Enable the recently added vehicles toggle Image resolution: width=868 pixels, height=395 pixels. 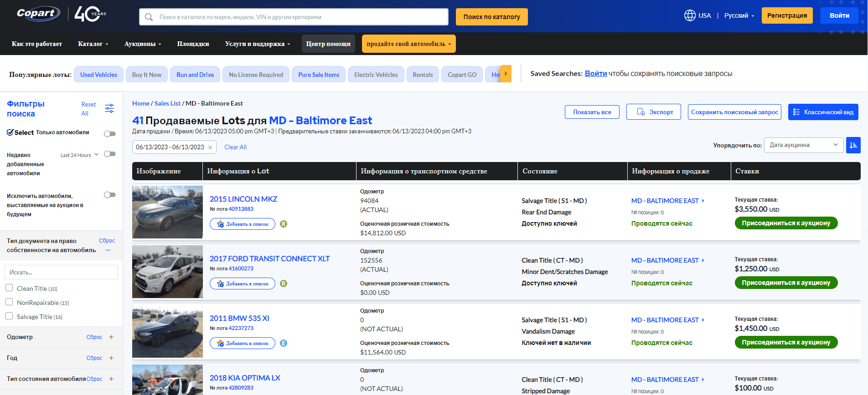click(109, 154)
